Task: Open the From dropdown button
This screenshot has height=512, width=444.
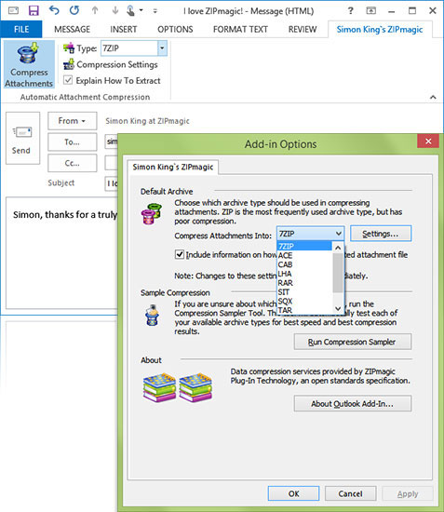Action: tap(73, 121)
